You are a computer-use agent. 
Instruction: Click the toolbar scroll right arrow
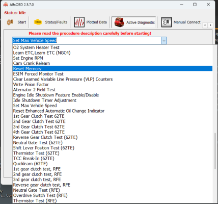210,25
